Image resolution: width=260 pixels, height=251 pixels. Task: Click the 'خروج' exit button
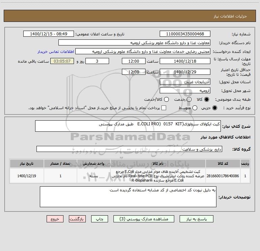pos(55,219)
